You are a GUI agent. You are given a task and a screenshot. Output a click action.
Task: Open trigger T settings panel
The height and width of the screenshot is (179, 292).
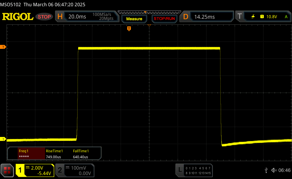pyautogui.click(x=263, y=17)
